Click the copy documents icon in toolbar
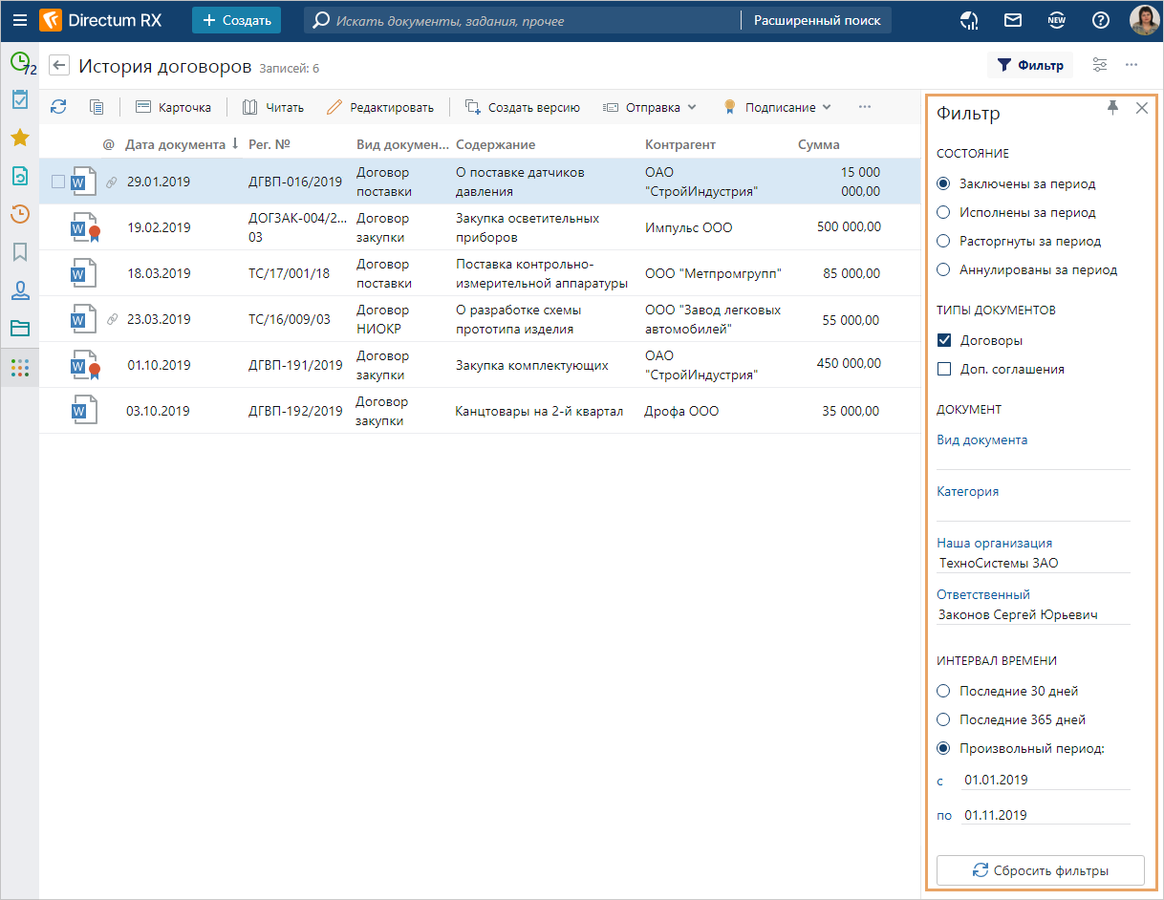1164x900 pixels. (x=97, y=107)
